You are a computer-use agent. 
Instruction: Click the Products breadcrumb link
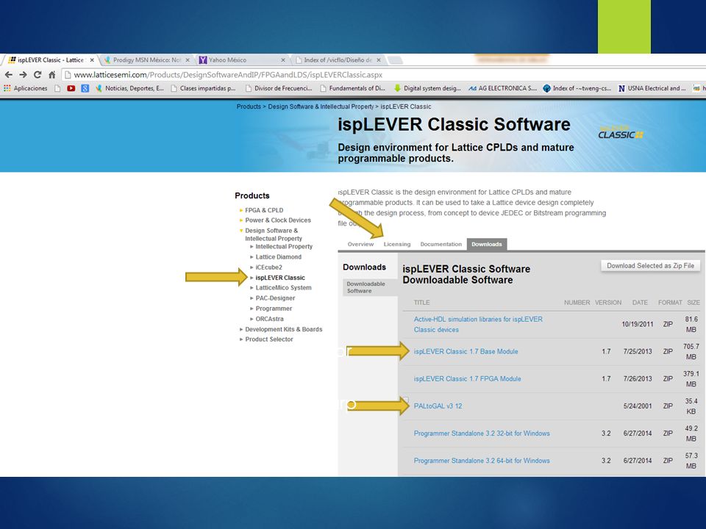[x=249, y=107]
